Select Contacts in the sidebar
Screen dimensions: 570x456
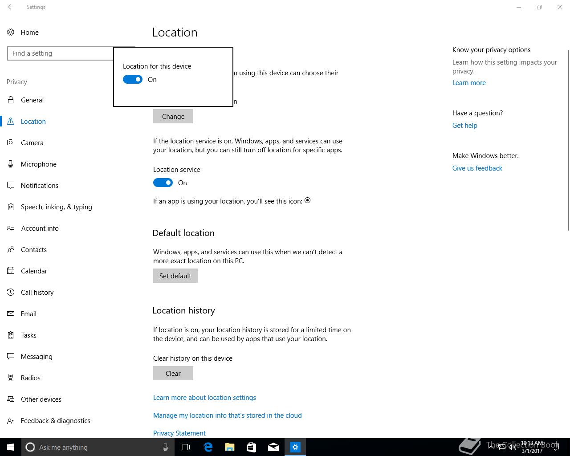[x=34, y=249]
